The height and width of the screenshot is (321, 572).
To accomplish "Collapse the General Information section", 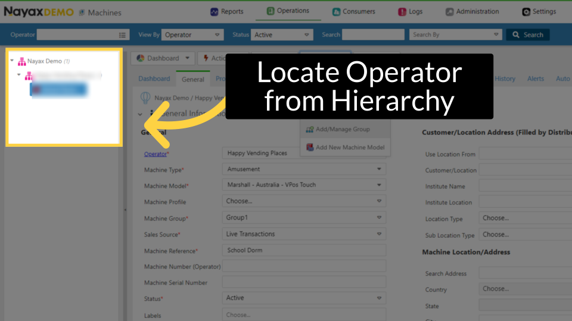I will click(140, 114).
